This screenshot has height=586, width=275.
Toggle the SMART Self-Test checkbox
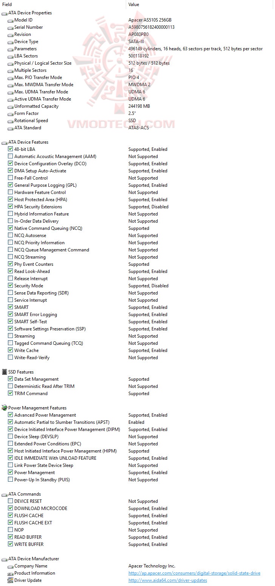pyautogui.click(x=11, y=322)
